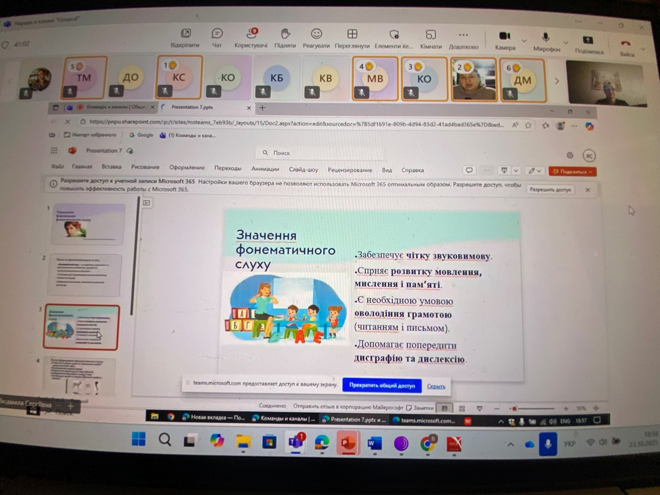The width and height of the screenshot is (660, 495).
Task: Open the Слайд-шоу ribbon tab
Action: [303, 169]
